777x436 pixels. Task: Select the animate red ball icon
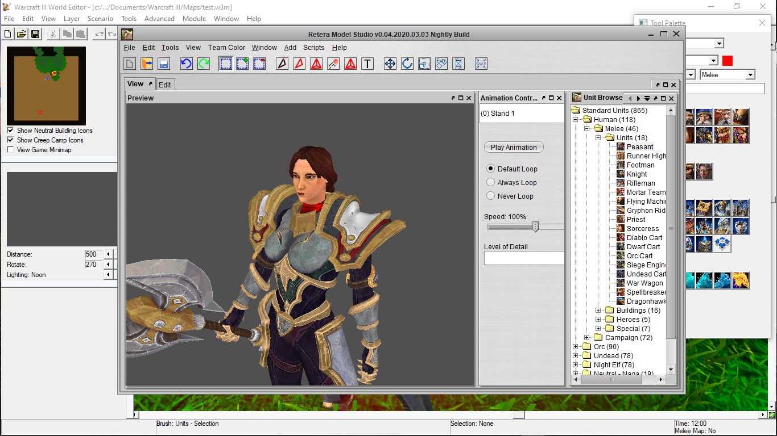coord(334,64)
